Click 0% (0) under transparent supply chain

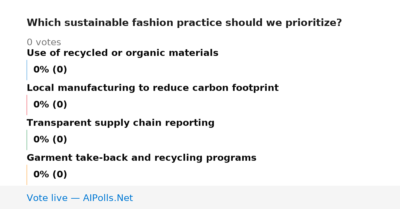tap(50, 139)
